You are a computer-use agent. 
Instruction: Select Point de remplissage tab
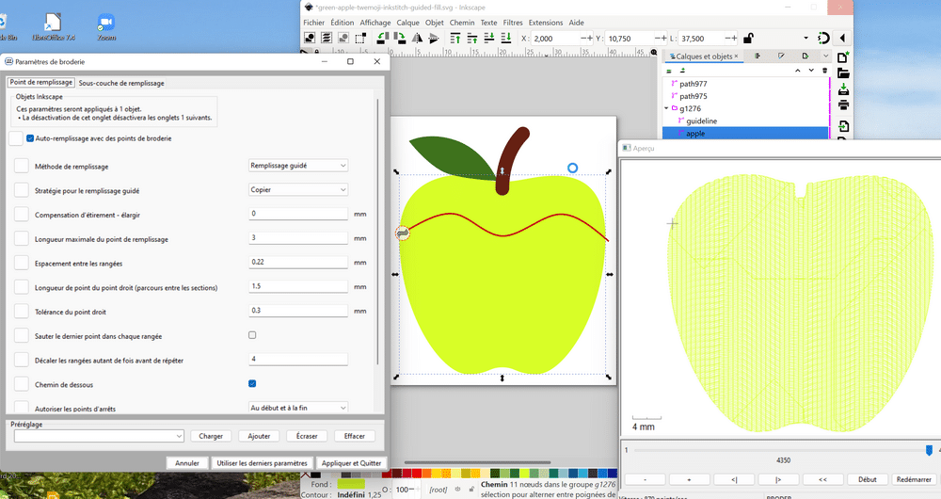tap(40, 82)
